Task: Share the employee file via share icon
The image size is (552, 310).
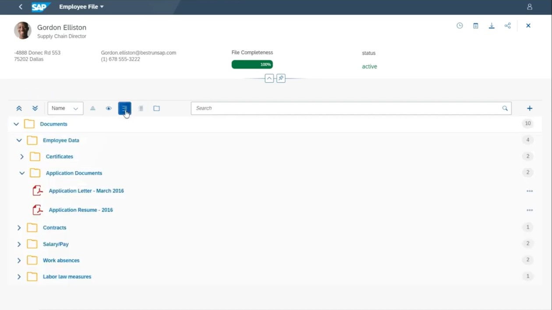Action: pos(508,25)
